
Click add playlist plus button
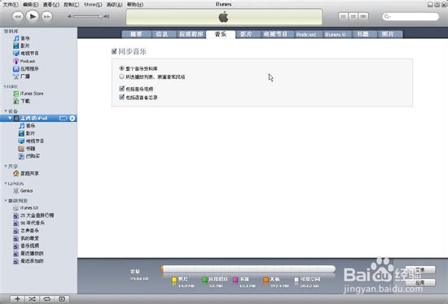[17, 299]
